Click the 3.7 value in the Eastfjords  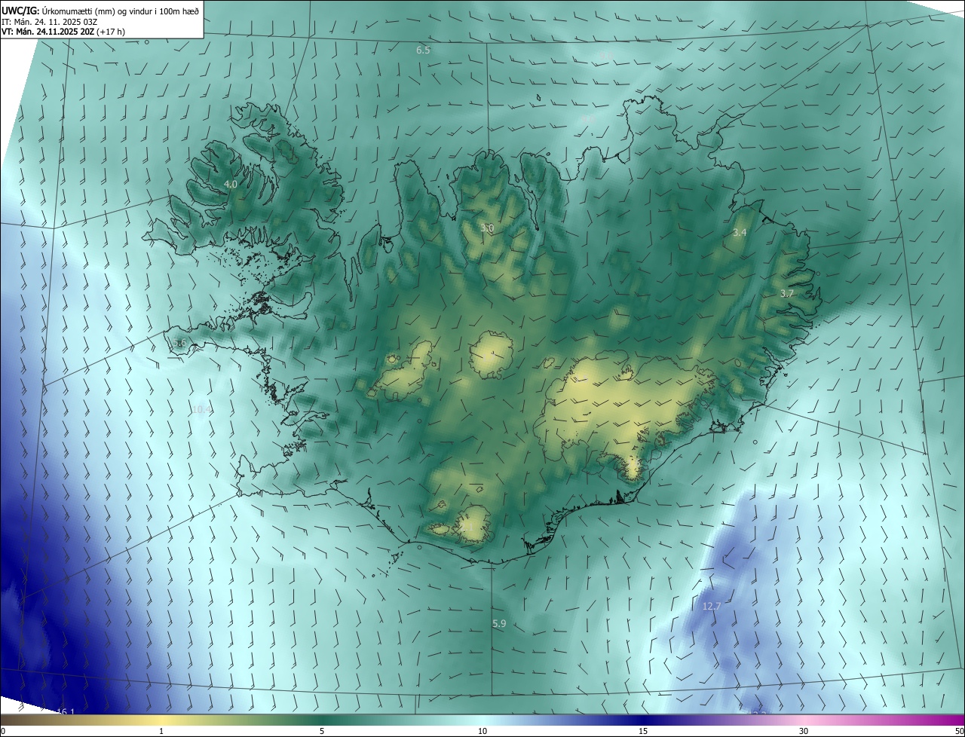786,293
